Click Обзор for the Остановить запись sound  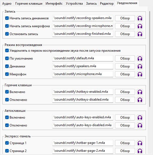tap(125, 34)
